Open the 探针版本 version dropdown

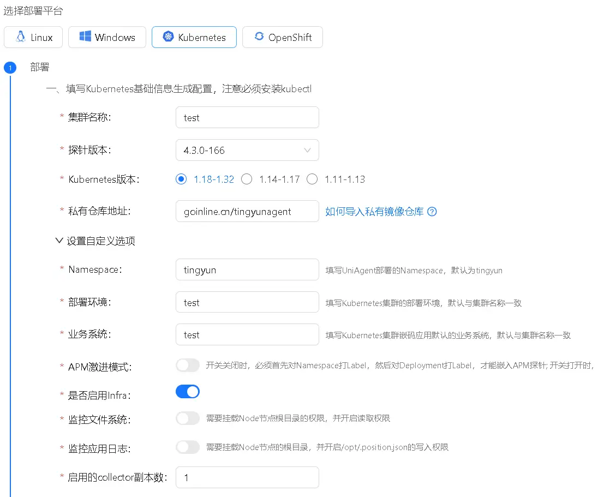[247, 149]
